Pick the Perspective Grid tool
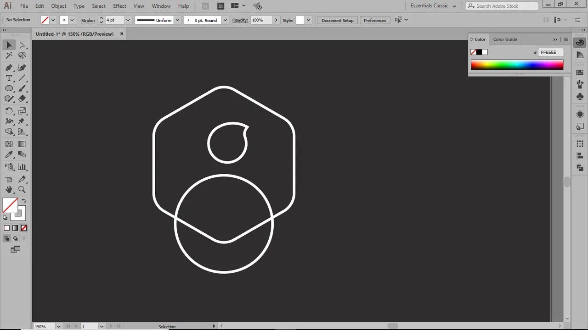588x330 pixels. tap(22, 132)
